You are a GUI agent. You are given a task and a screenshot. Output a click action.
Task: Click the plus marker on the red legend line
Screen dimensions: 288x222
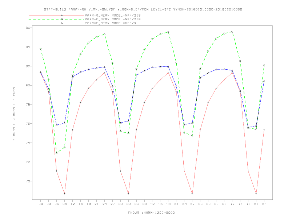pos(62,15)
